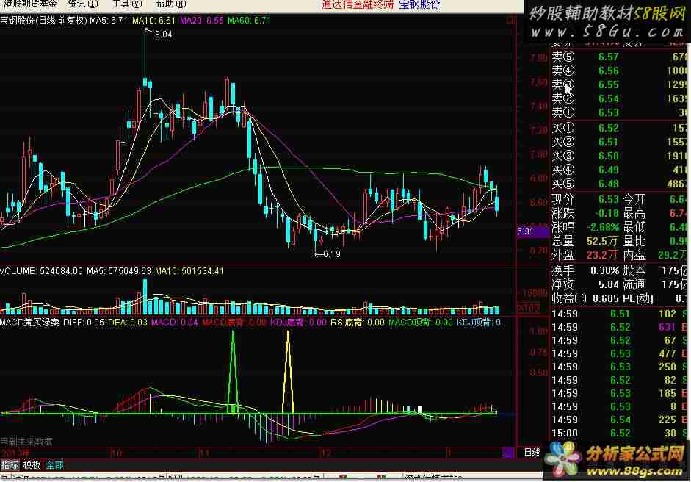
Task: Click the purple dashed button beside 日线
Action: [x=507, y=453]
